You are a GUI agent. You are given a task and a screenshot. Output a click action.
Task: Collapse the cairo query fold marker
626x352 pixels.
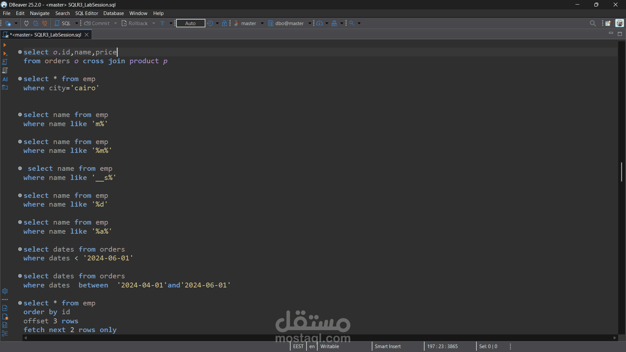click(x=20, y=79)
